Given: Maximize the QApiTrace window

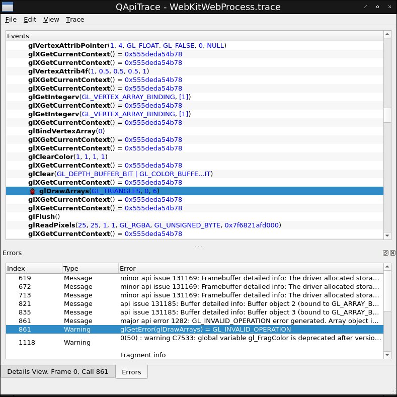Looking at the screenshot, I should (x=377, y=7).
